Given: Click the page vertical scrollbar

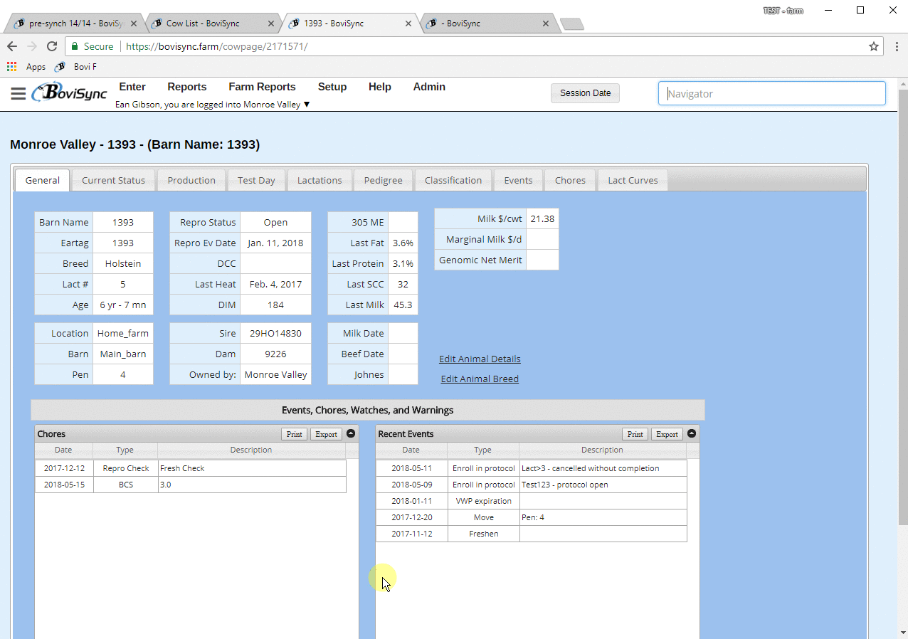Looking at the screenshot, I should (x=903, y=306).
